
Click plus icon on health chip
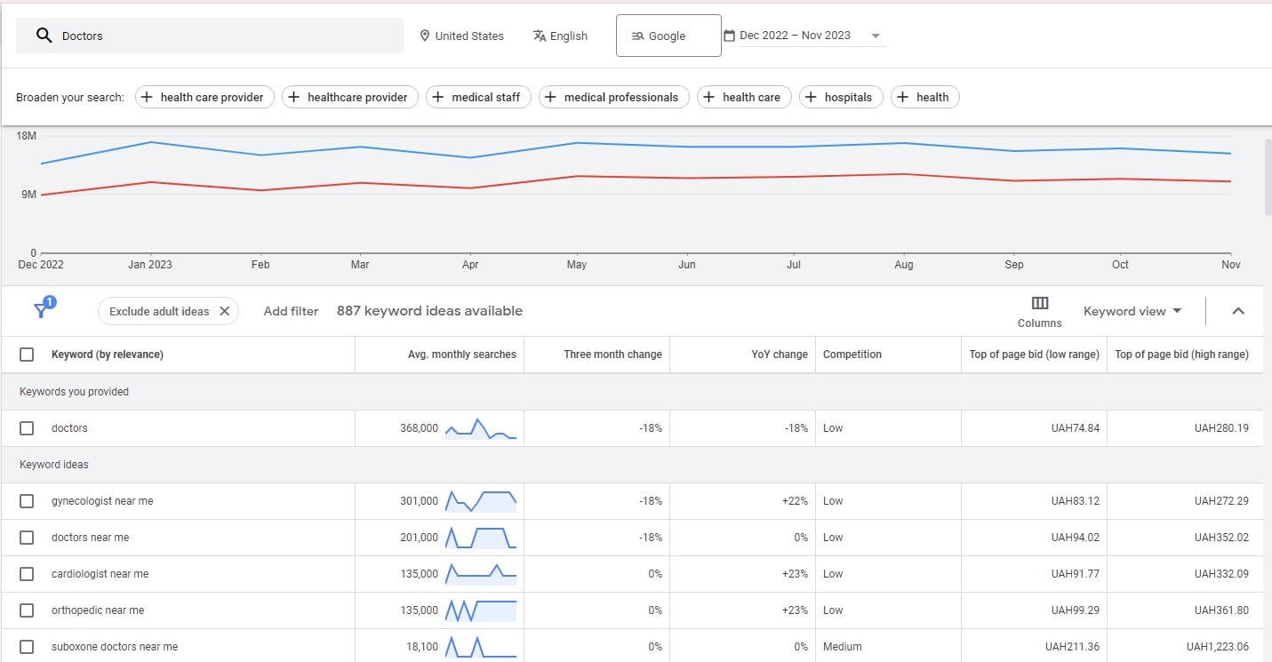pos(902,97)
